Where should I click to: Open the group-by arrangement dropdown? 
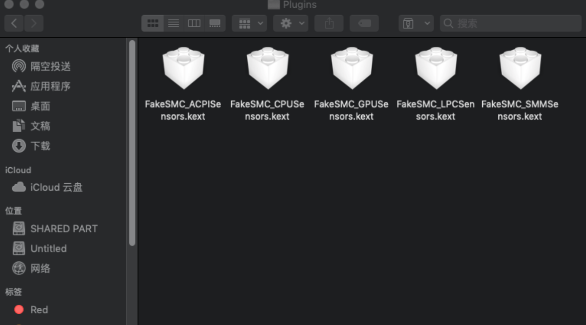249,23
